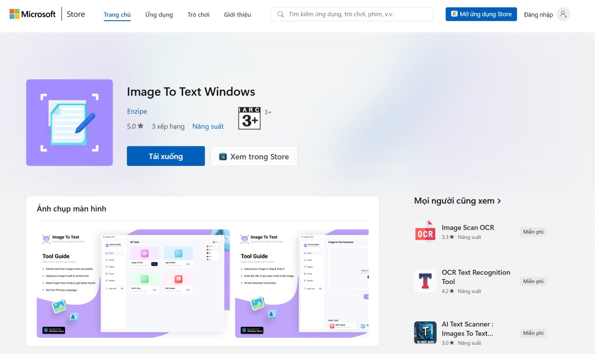595x354 pixels.
Task: Open the 'Năng suất' category link
Action: [208, 126]
